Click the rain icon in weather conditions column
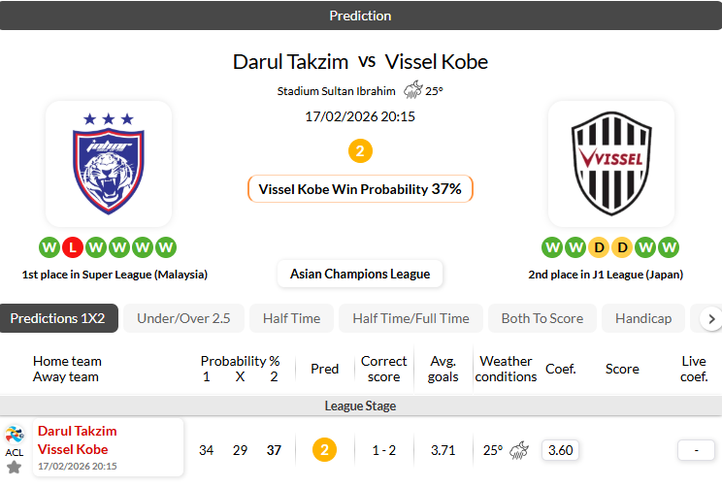The height and width of the screenshot is (487, 722). pos(519,450)
